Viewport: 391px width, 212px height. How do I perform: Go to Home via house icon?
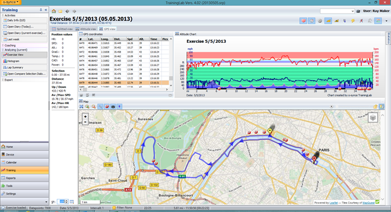click(54, 11)
